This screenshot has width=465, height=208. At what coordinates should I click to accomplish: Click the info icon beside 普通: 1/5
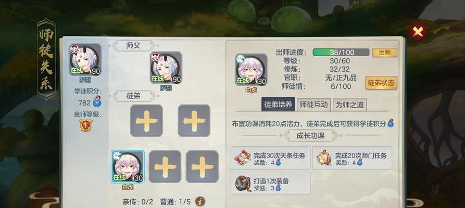tap(200, 202)
